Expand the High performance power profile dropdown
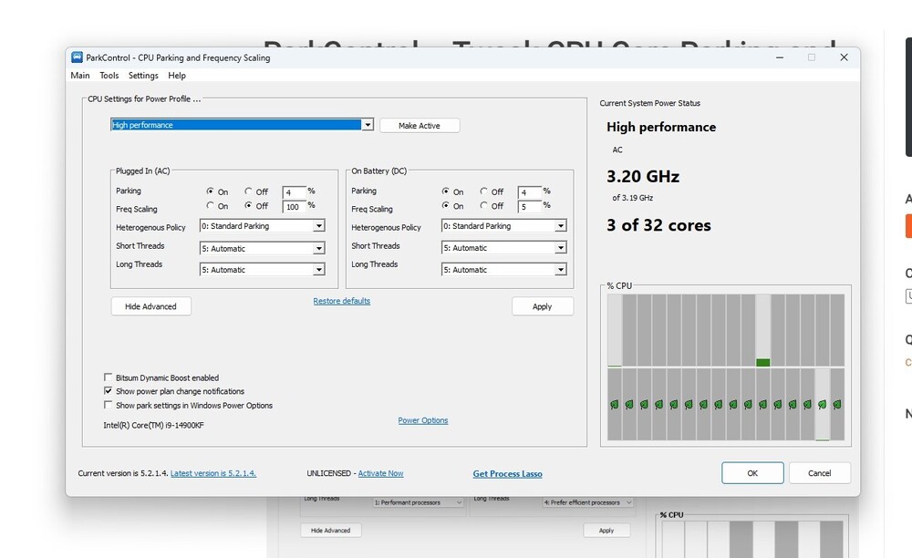The width and height of the screenshot is (912, 558). coord(368,125)
